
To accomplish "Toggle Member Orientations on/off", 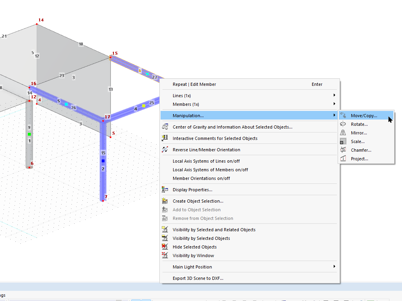I will [x=249, y=178].
